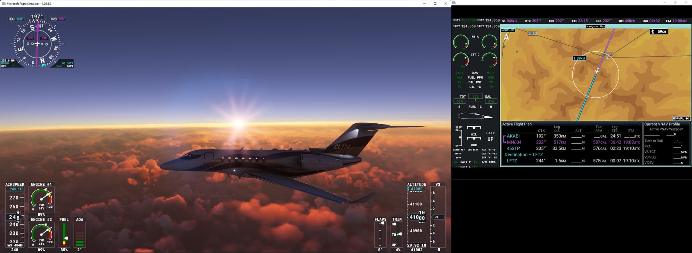Click the AOA angle-of-attack indicator
The height and width of the screenshot is (253, 692).
point(80,234)
